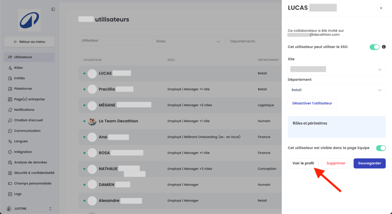Click the Retour au menu button
Image resolution: width=392 pixels, height=214 pixels.
(30, 42)
